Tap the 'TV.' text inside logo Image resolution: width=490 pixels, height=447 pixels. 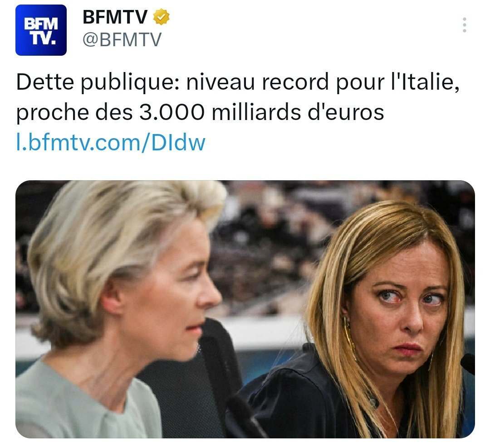point(44,38)
